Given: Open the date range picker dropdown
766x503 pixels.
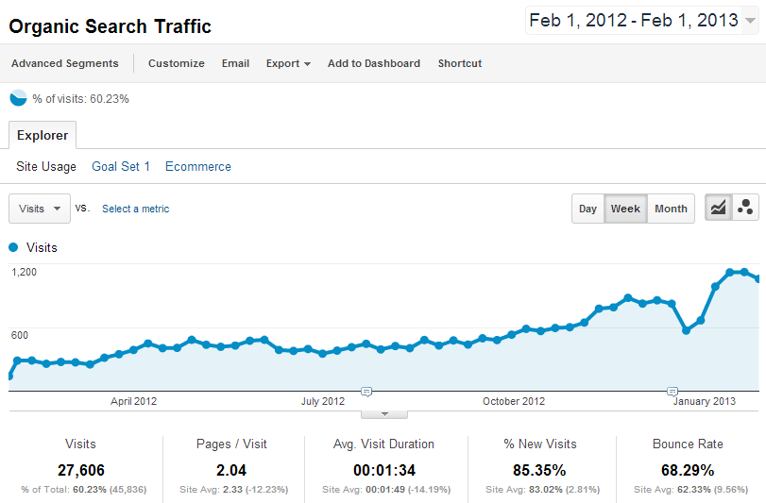Looking at the screenshot, I should (x=644, y=21).
